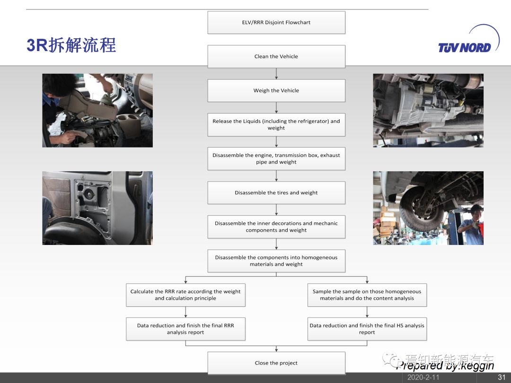Click the Release the Liquids step
This screenshot has width=511, height=383.
click(276, 125)
